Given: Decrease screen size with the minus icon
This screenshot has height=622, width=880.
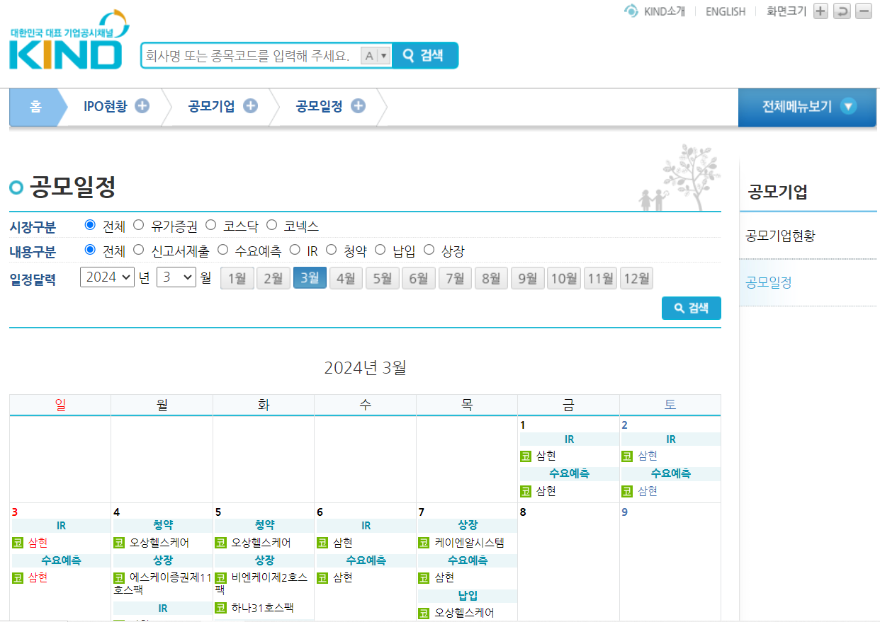Looking at the screenshot, I should pos(862,11).
